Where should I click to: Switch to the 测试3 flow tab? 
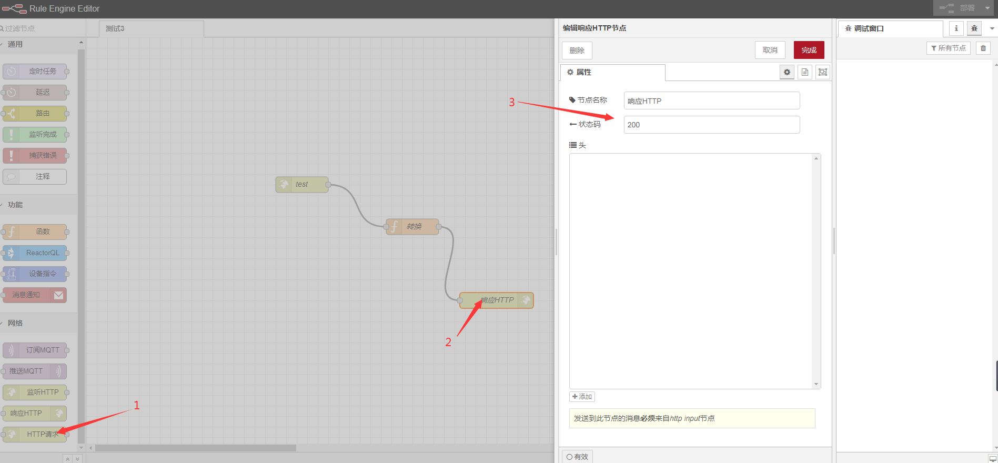[151, 28]
